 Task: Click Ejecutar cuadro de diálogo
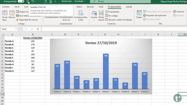pos(119,20)
